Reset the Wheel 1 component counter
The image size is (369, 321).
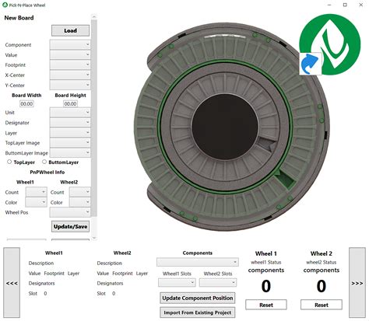(266, 305)
